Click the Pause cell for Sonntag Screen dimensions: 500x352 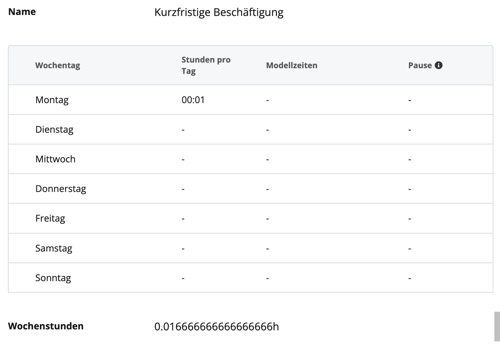point(410,278)
